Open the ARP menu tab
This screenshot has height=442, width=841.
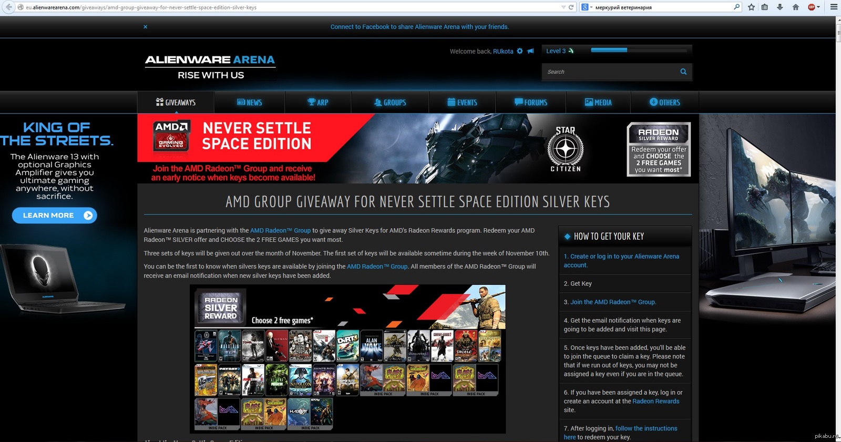(x=318, y=102)
